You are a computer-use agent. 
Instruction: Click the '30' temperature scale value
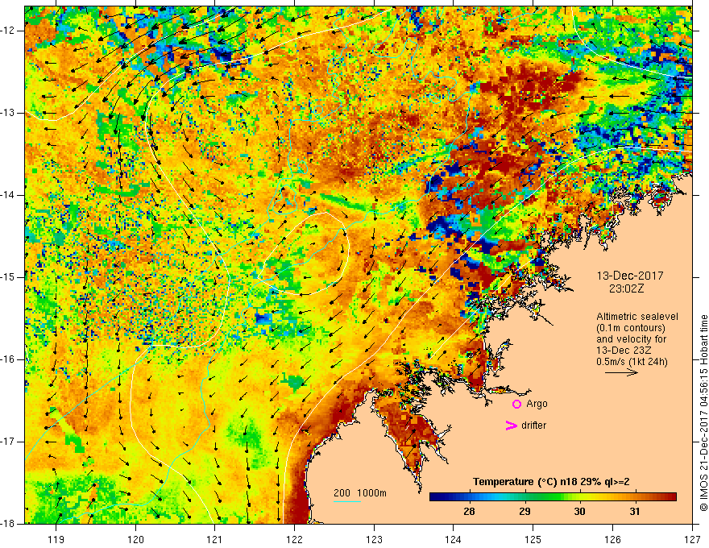coord(579,512)
